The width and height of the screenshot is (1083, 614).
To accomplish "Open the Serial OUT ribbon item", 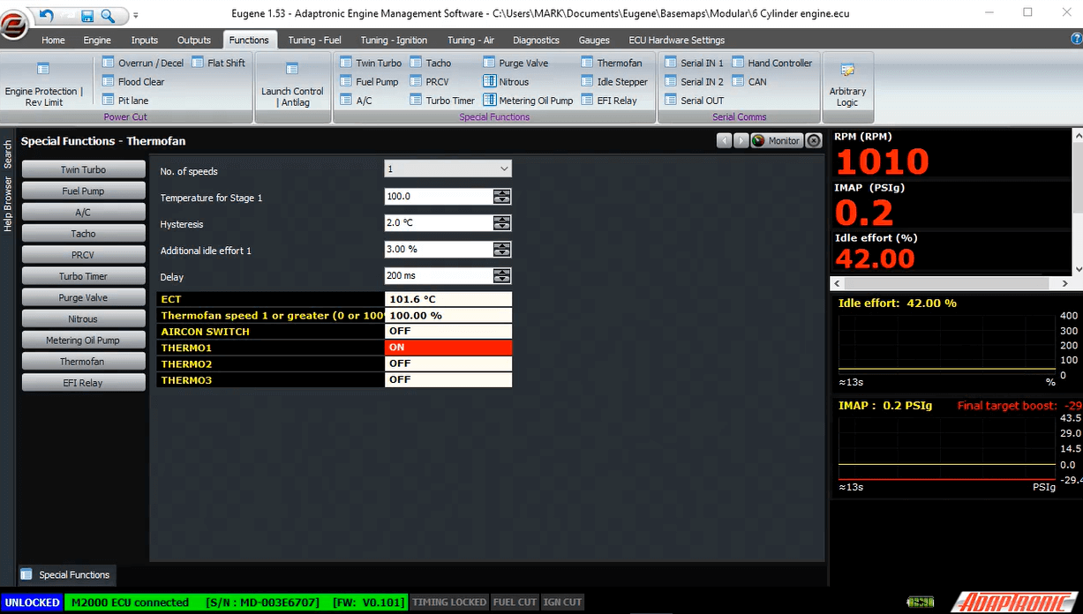I will click(x=694, y=101).
